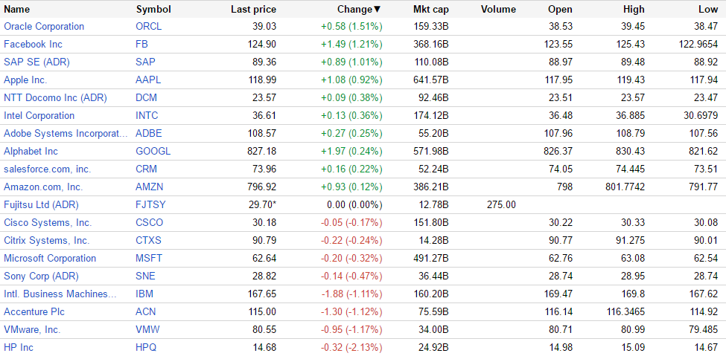The height and width of the screenshot is (356, 726).
Task: Click the Amazon.com, Inc. link
Action: (43, 187)
